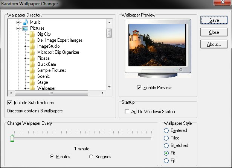Select the Picasa folder icon
Screen dimensions: 232x168
32,58
